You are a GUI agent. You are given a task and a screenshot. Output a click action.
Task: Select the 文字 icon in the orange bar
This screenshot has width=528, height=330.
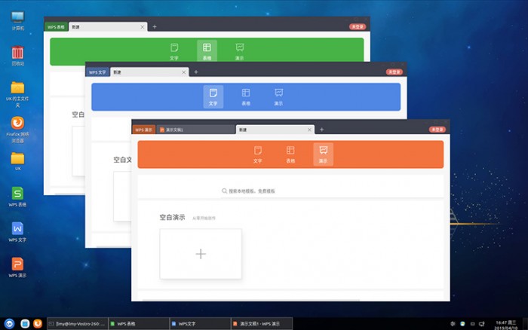[258, 154]
